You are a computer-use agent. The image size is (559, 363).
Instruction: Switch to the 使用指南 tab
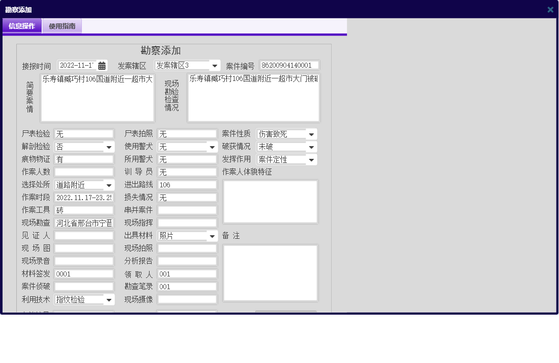point(62,25)
